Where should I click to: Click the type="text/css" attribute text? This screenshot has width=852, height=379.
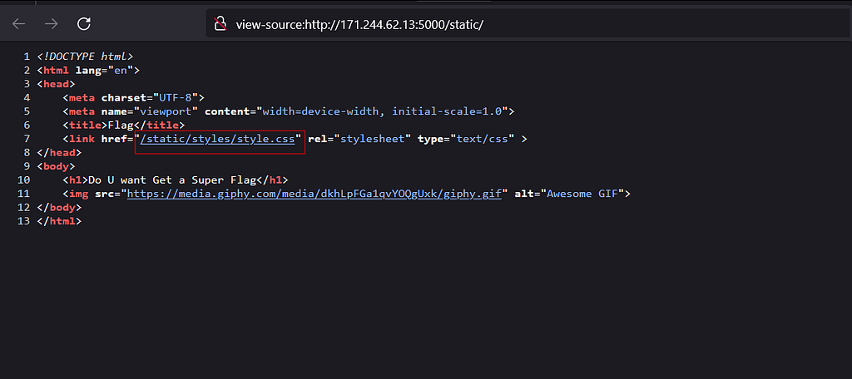[466, 139]
